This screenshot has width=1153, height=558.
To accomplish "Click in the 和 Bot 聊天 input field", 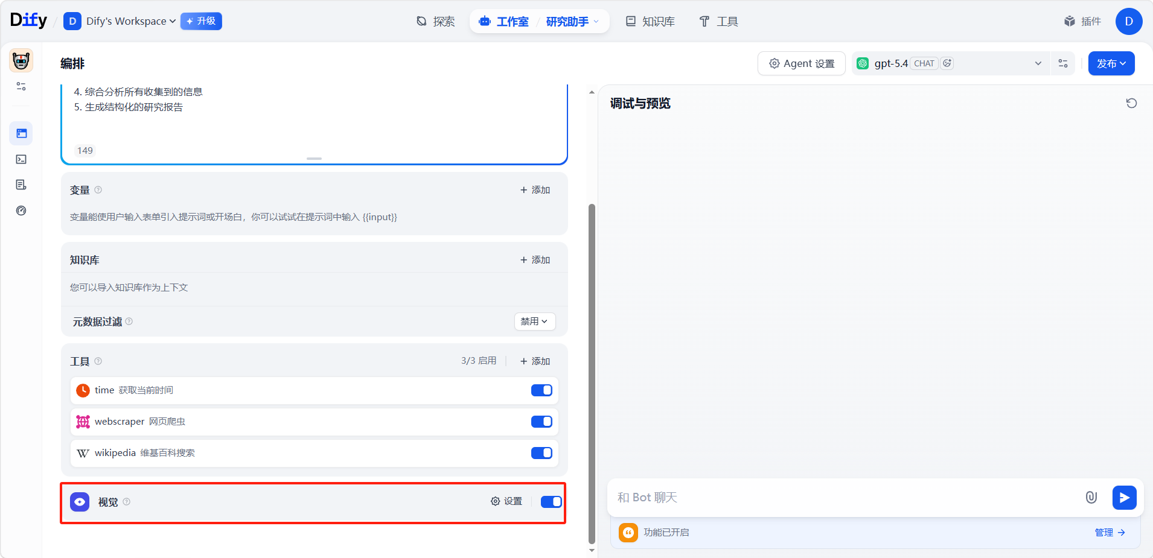I will [845, 498].
